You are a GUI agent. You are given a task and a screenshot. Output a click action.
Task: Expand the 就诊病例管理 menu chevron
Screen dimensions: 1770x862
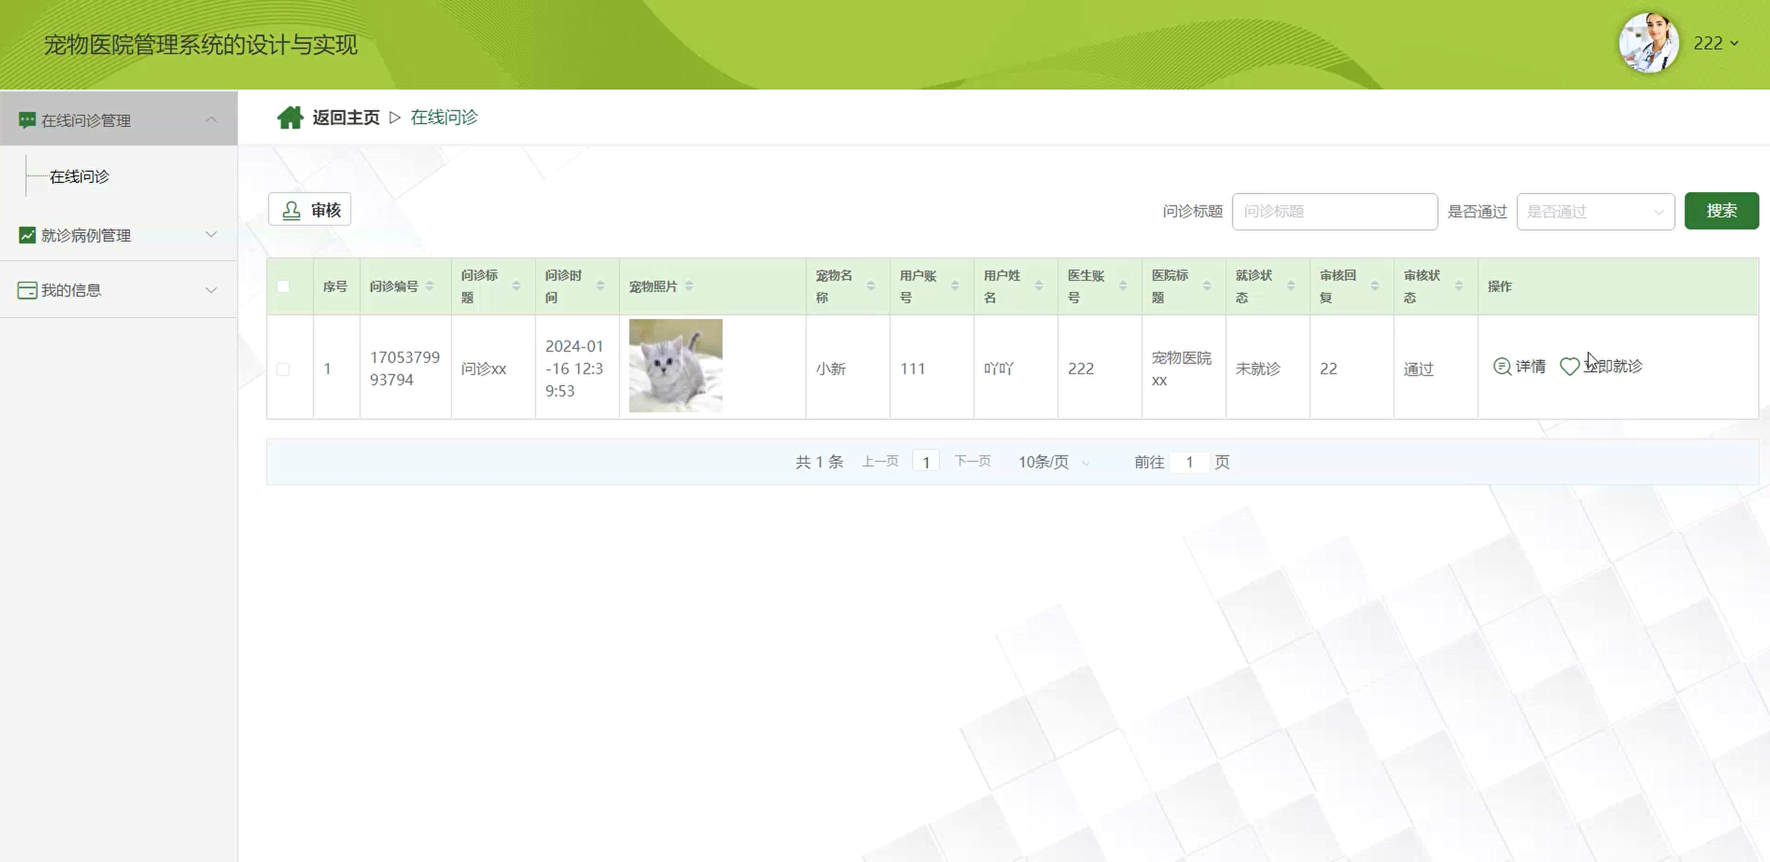[211, 234]
